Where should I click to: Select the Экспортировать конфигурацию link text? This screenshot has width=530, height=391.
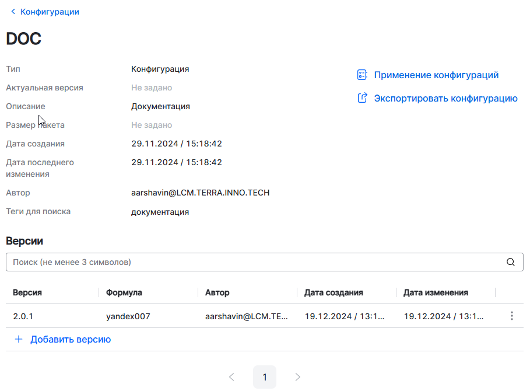445,99
